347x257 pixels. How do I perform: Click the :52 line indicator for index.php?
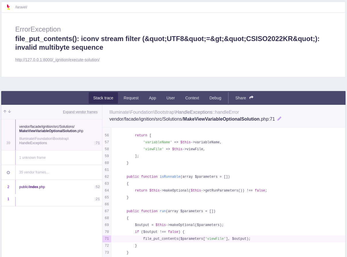click(x=97, y=187)
